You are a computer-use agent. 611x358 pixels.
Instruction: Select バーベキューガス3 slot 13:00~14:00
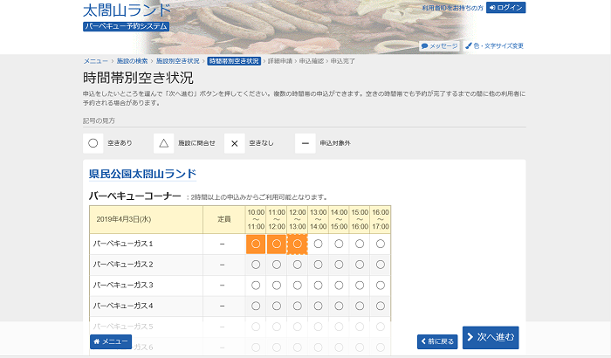(x=318, y=286)
